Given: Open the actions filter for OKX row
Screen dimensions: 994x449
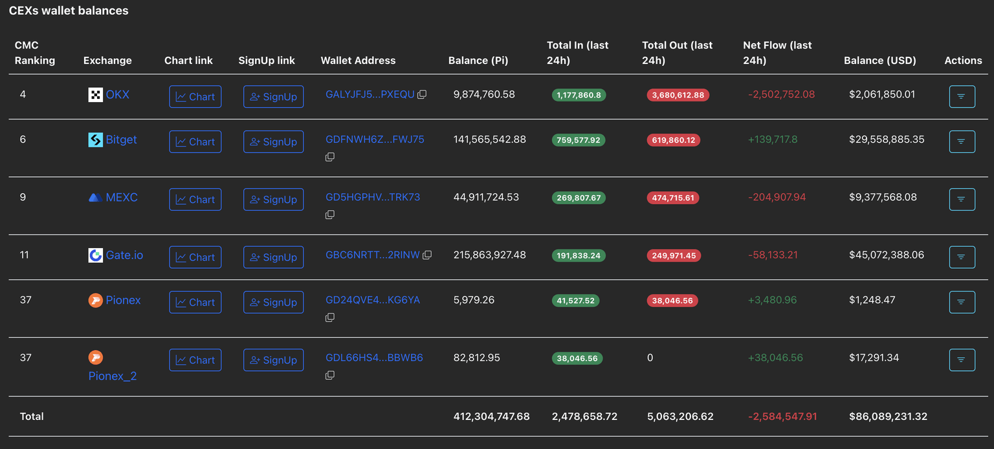Looking at the screenshot, I should (x=962, y=96).
